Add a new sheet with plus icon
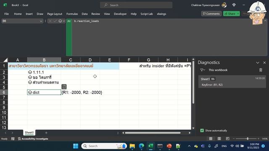 (46, 133)
